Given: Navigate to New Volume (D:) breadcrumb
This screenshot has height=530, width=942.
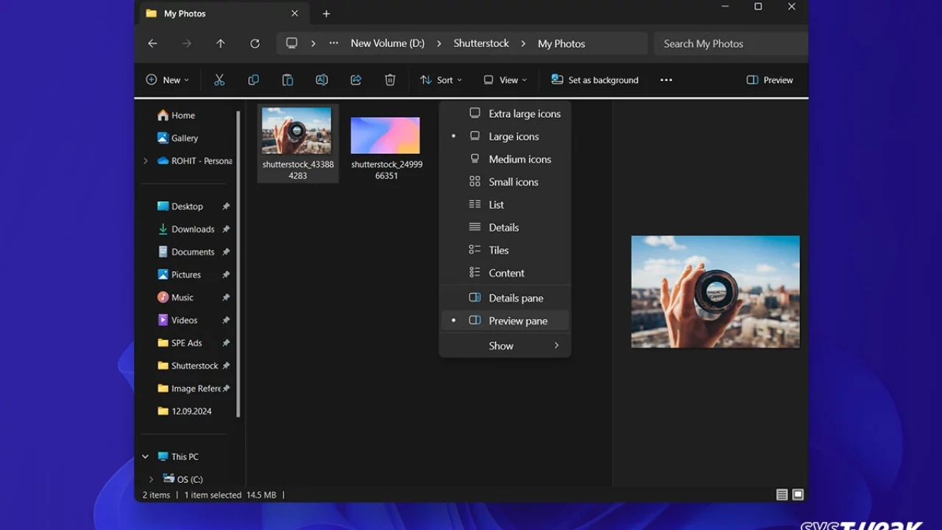Looking at the screenshot, I should pyautogui.click(x=388, y=43).
